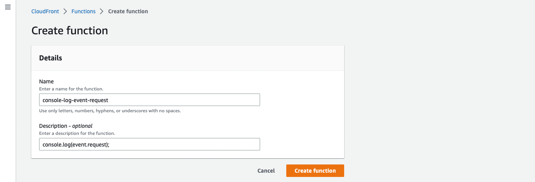Click the orange Create function button

click(315, 171)
